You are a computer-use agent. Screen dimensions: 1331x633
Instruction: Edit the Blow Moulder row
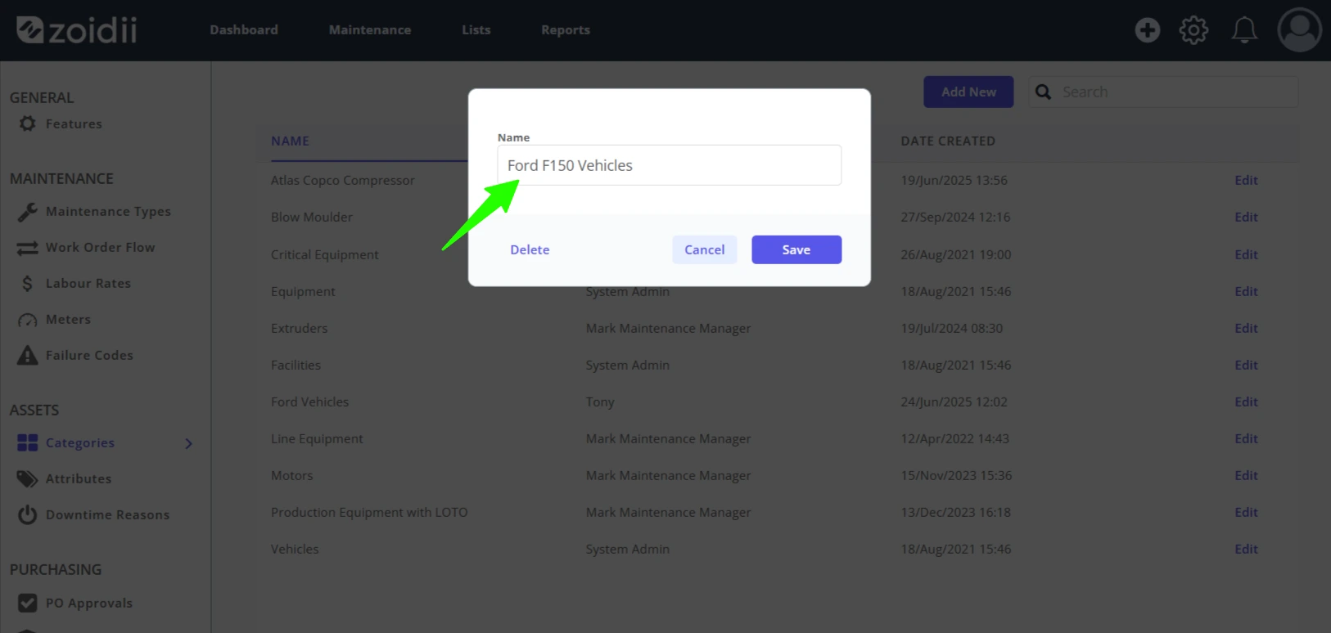click(x=1246, y=217)
